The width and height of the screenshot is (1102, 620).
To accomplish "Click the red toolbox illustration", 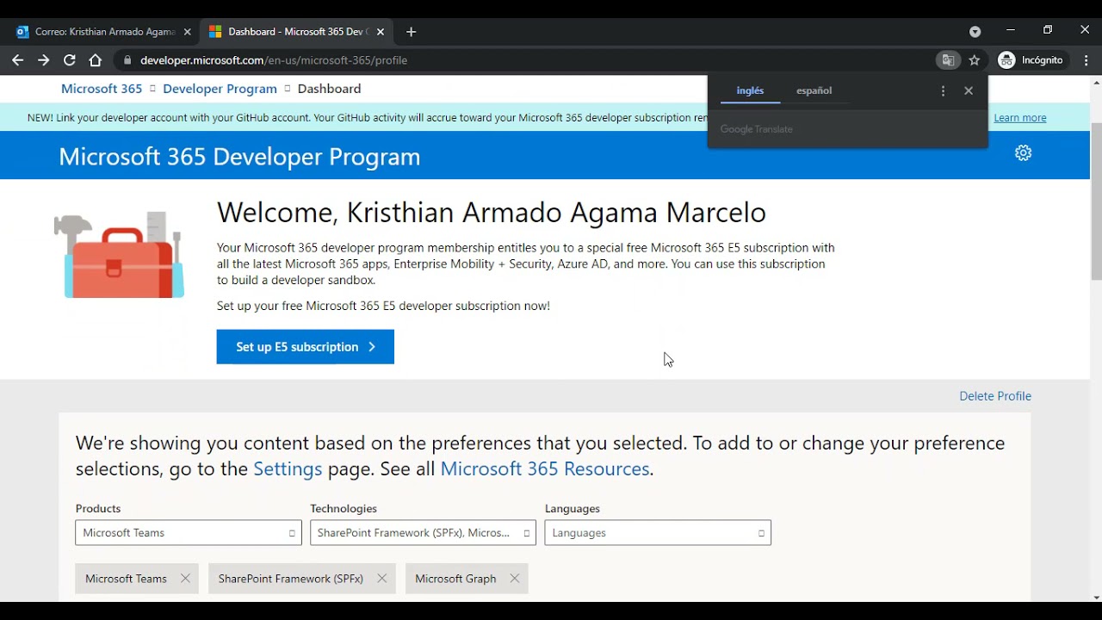I will 120,256.
